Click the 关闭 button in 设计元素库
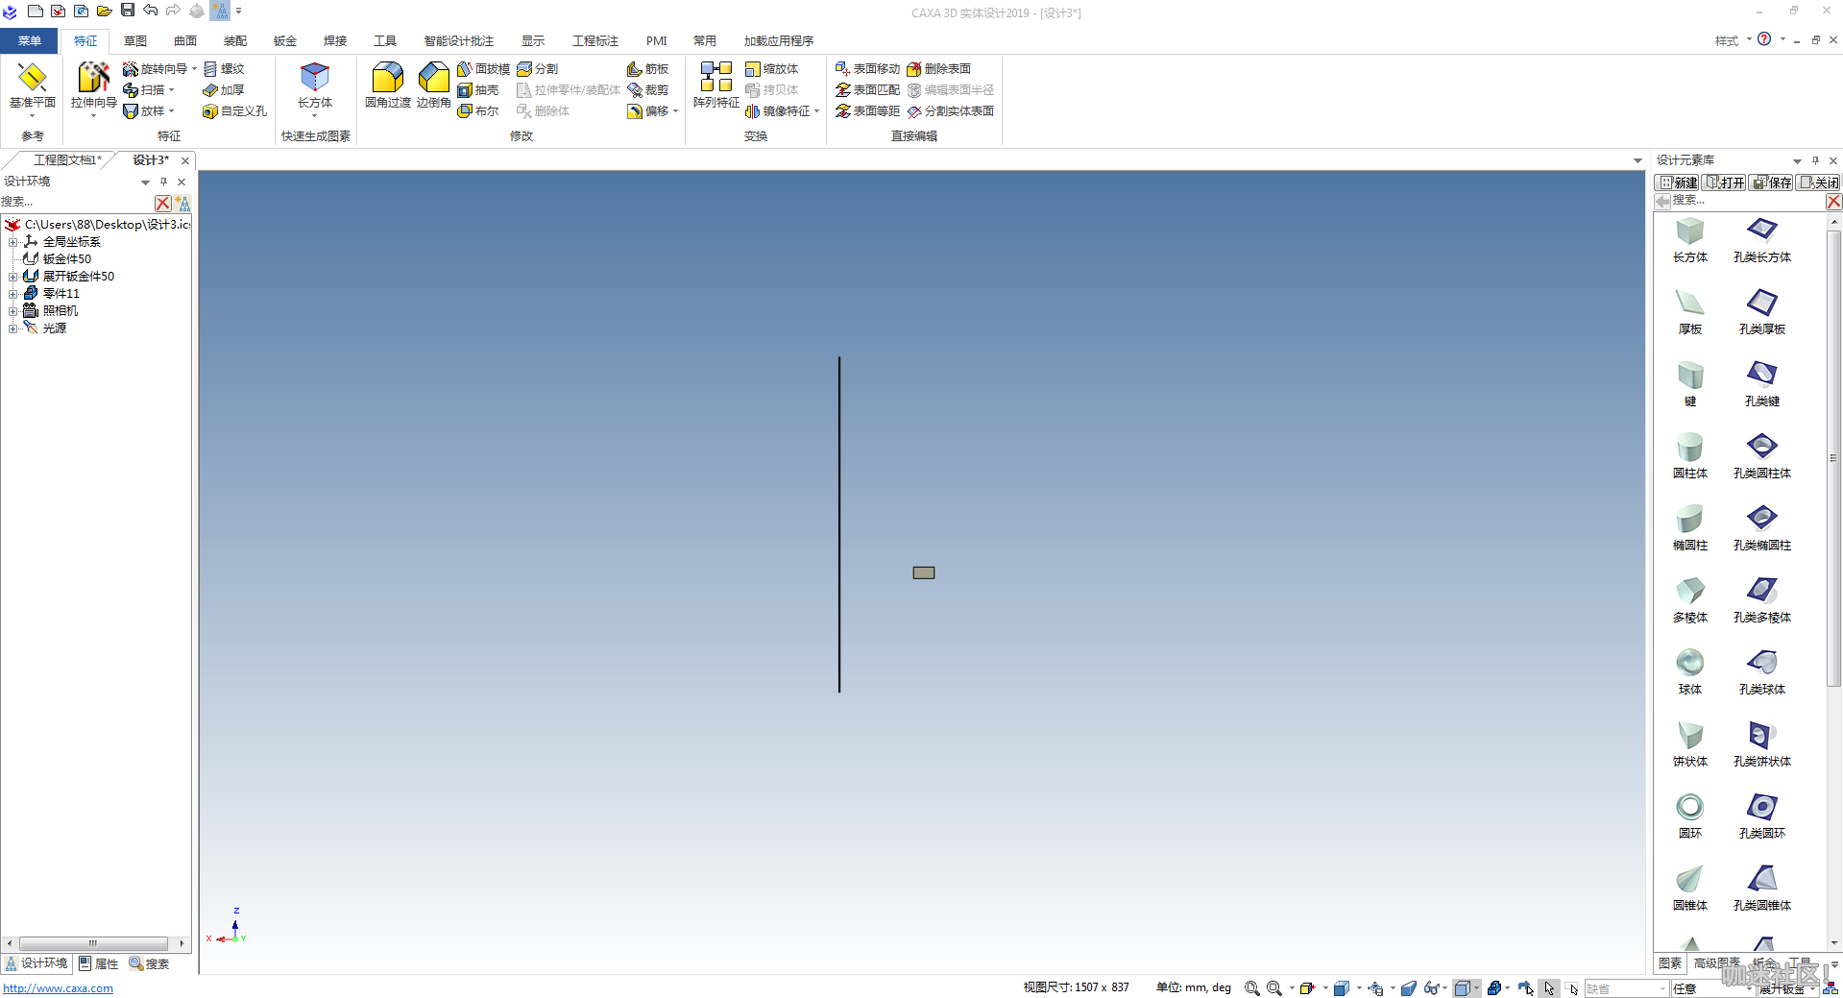1843x998 pixels. pyautogui.click(x=1819, y=183)
